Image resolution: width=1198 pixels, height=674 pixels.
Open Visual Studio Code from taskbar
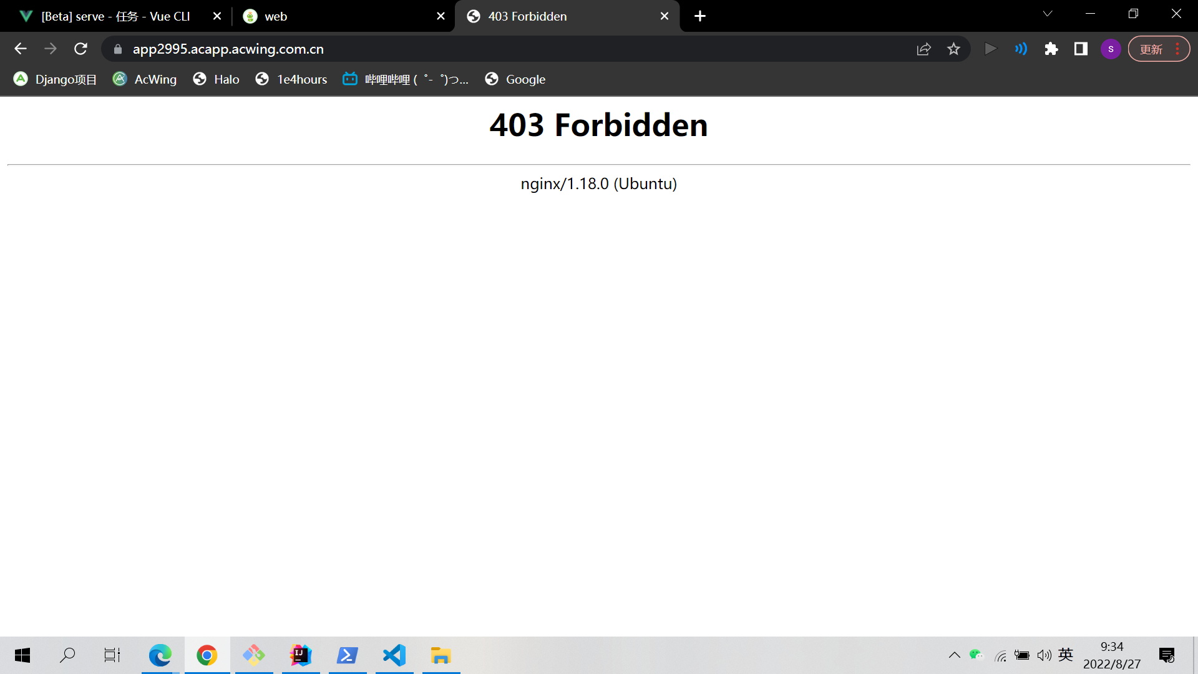point(394,655)
